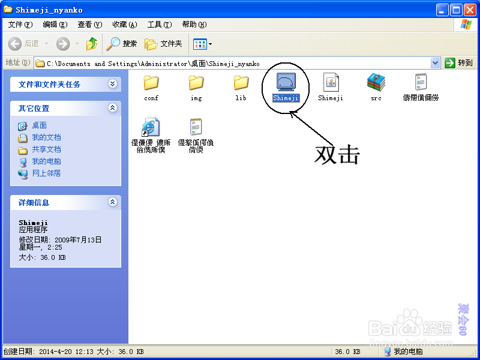Viewport: 480px width, 360px height.
Task: Open the address bar dropdown list
Action: (x=435, y=63)
